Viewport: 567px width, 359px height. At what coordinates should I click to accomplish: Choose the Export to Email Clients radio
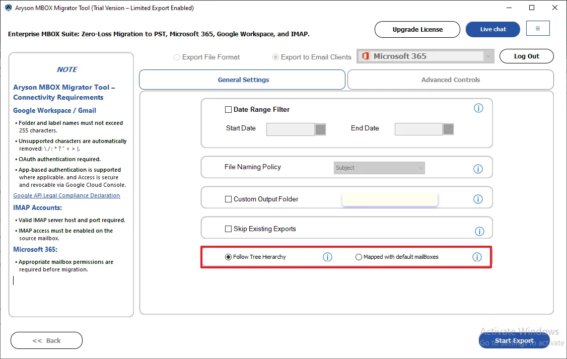(x=275, y=57)
